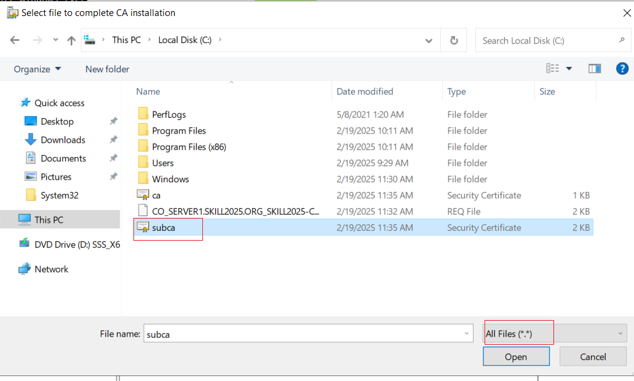Create a New folder

click(x=107, y=69)
